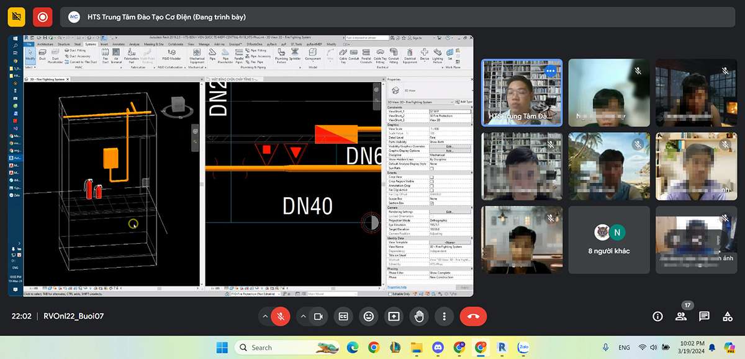This screenshot has height=359, width=745.
Task: Toggle the Annotation Crop checkbox
Action: point(431,185)
